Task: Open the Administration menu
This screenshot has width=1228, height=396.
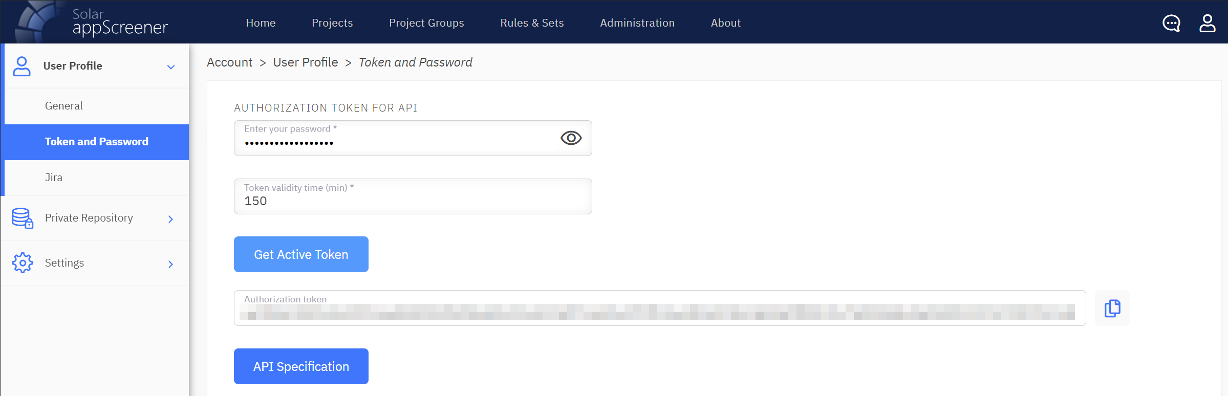Action: pyautogui.click(x=637, y=23)
